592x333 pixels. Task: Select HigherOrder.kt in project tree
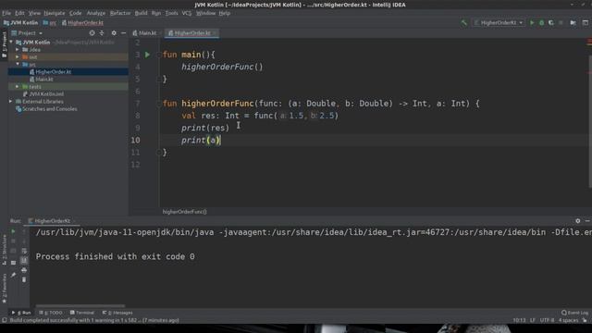tap(54, 72)
